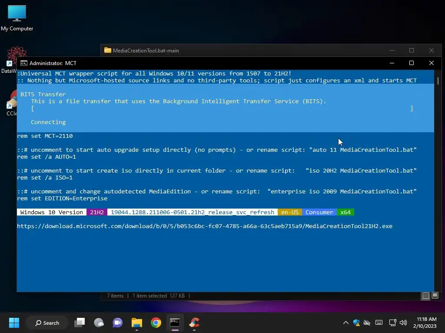Open the My Computer desktop icon

coord(17,18)
